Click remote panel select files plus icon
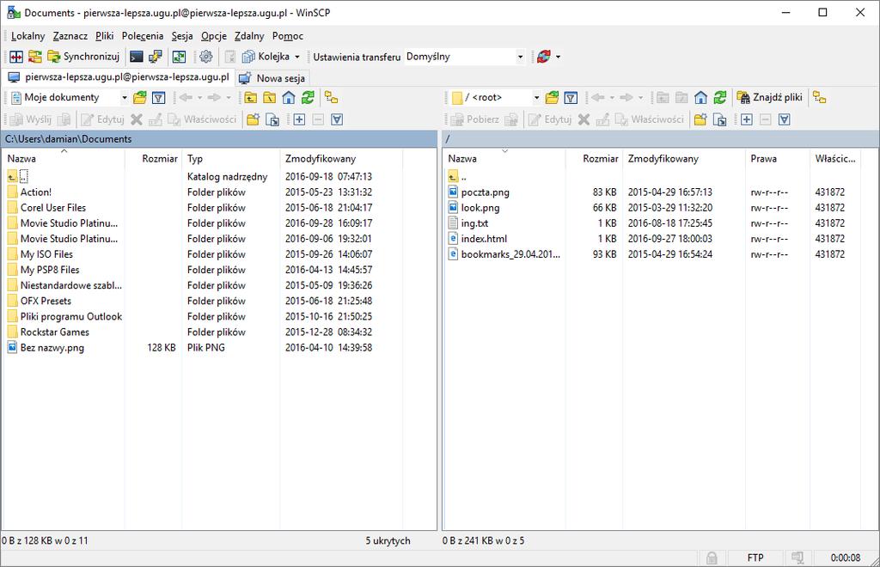880x567 pixels. coord(747,119)
